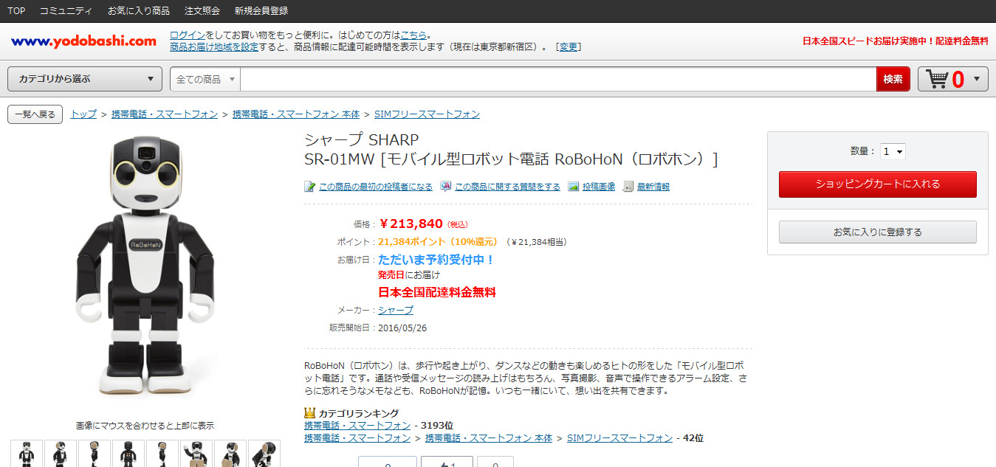Click the 最新情報 link
Screen dimensions: 996x467
[653, 187]
